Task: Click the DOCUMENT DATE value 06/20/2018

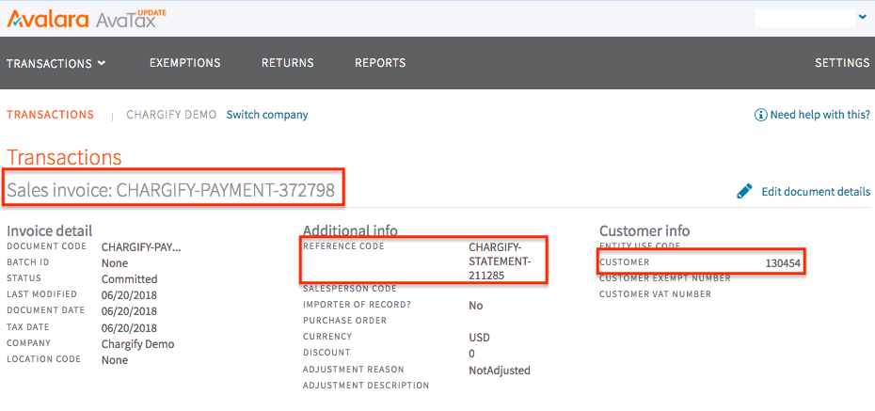Action: click(130, 311)
